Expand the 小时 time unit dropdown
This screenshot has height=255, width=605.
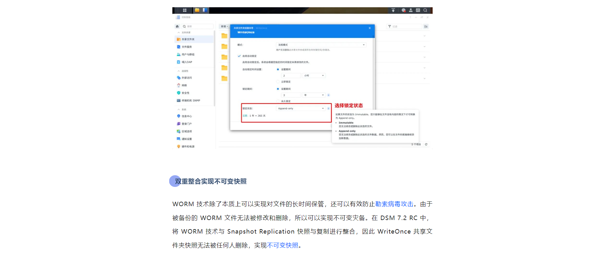[x=314, y=76]
